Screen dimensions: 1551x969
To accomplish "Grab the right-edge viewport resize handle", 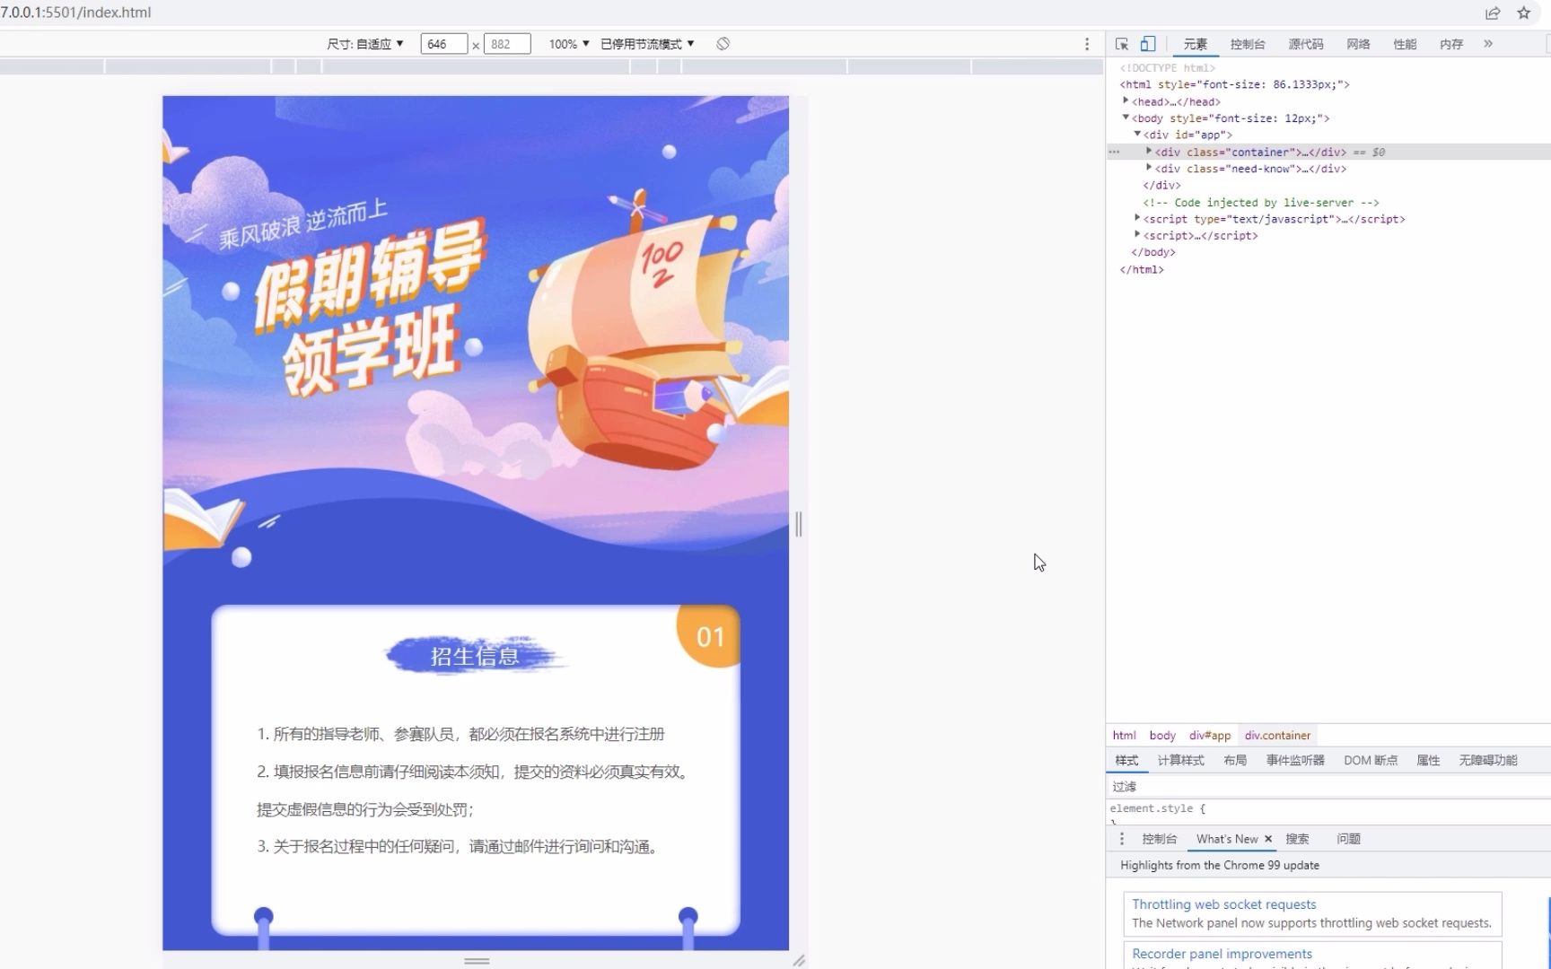I will pyautogui.click(x=799, y=524).
